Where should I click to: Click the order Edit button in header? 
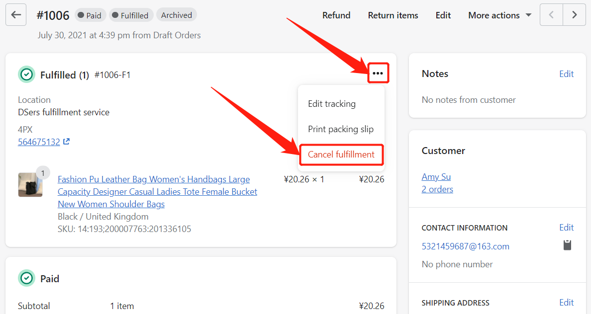(443, 15)
